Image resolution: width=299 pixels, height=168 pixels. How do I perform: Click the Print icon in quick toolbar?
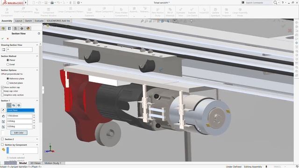pyautogui.click(x=52, y=3)
